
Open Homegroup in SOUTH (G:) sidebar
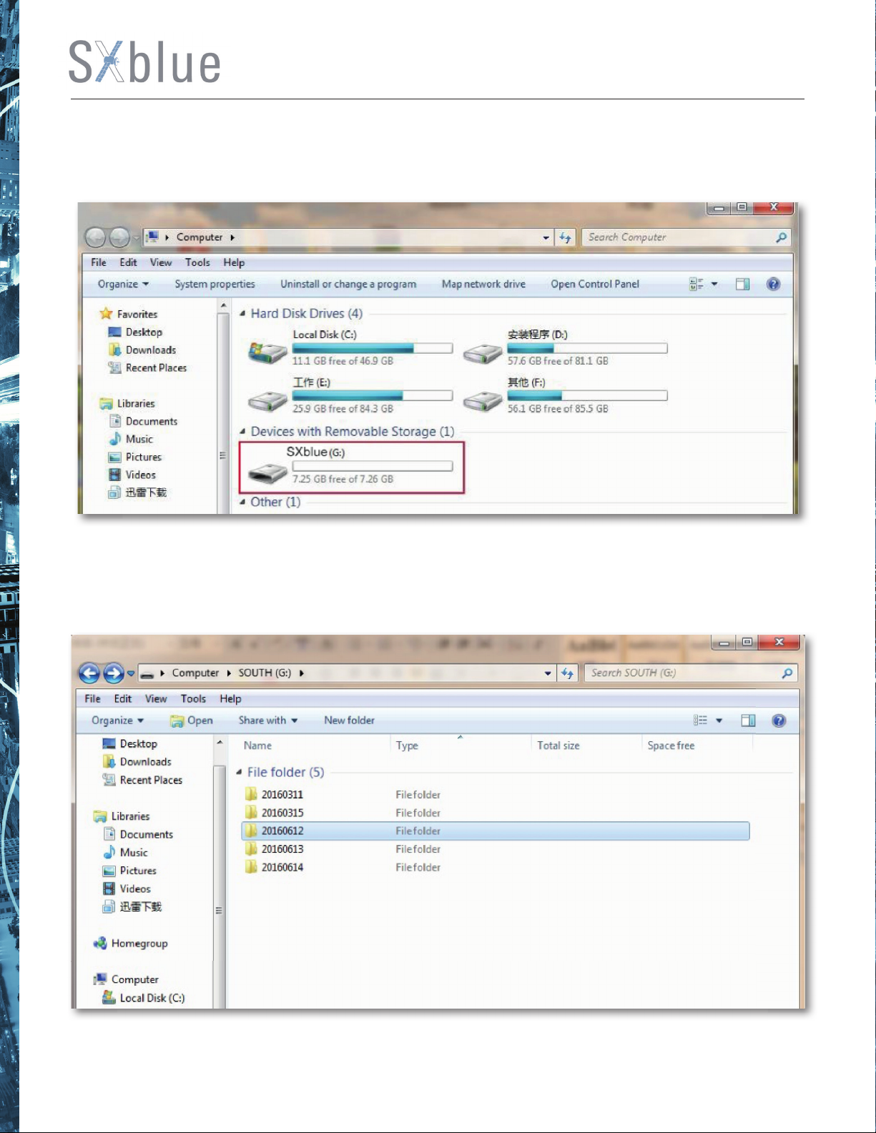[131, 944]
